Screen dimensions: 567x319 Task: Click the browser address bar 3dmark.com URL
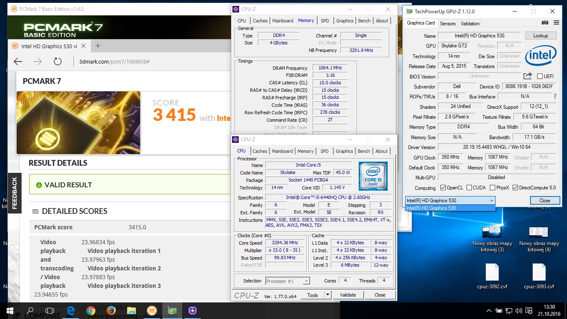tap(114, 61)
